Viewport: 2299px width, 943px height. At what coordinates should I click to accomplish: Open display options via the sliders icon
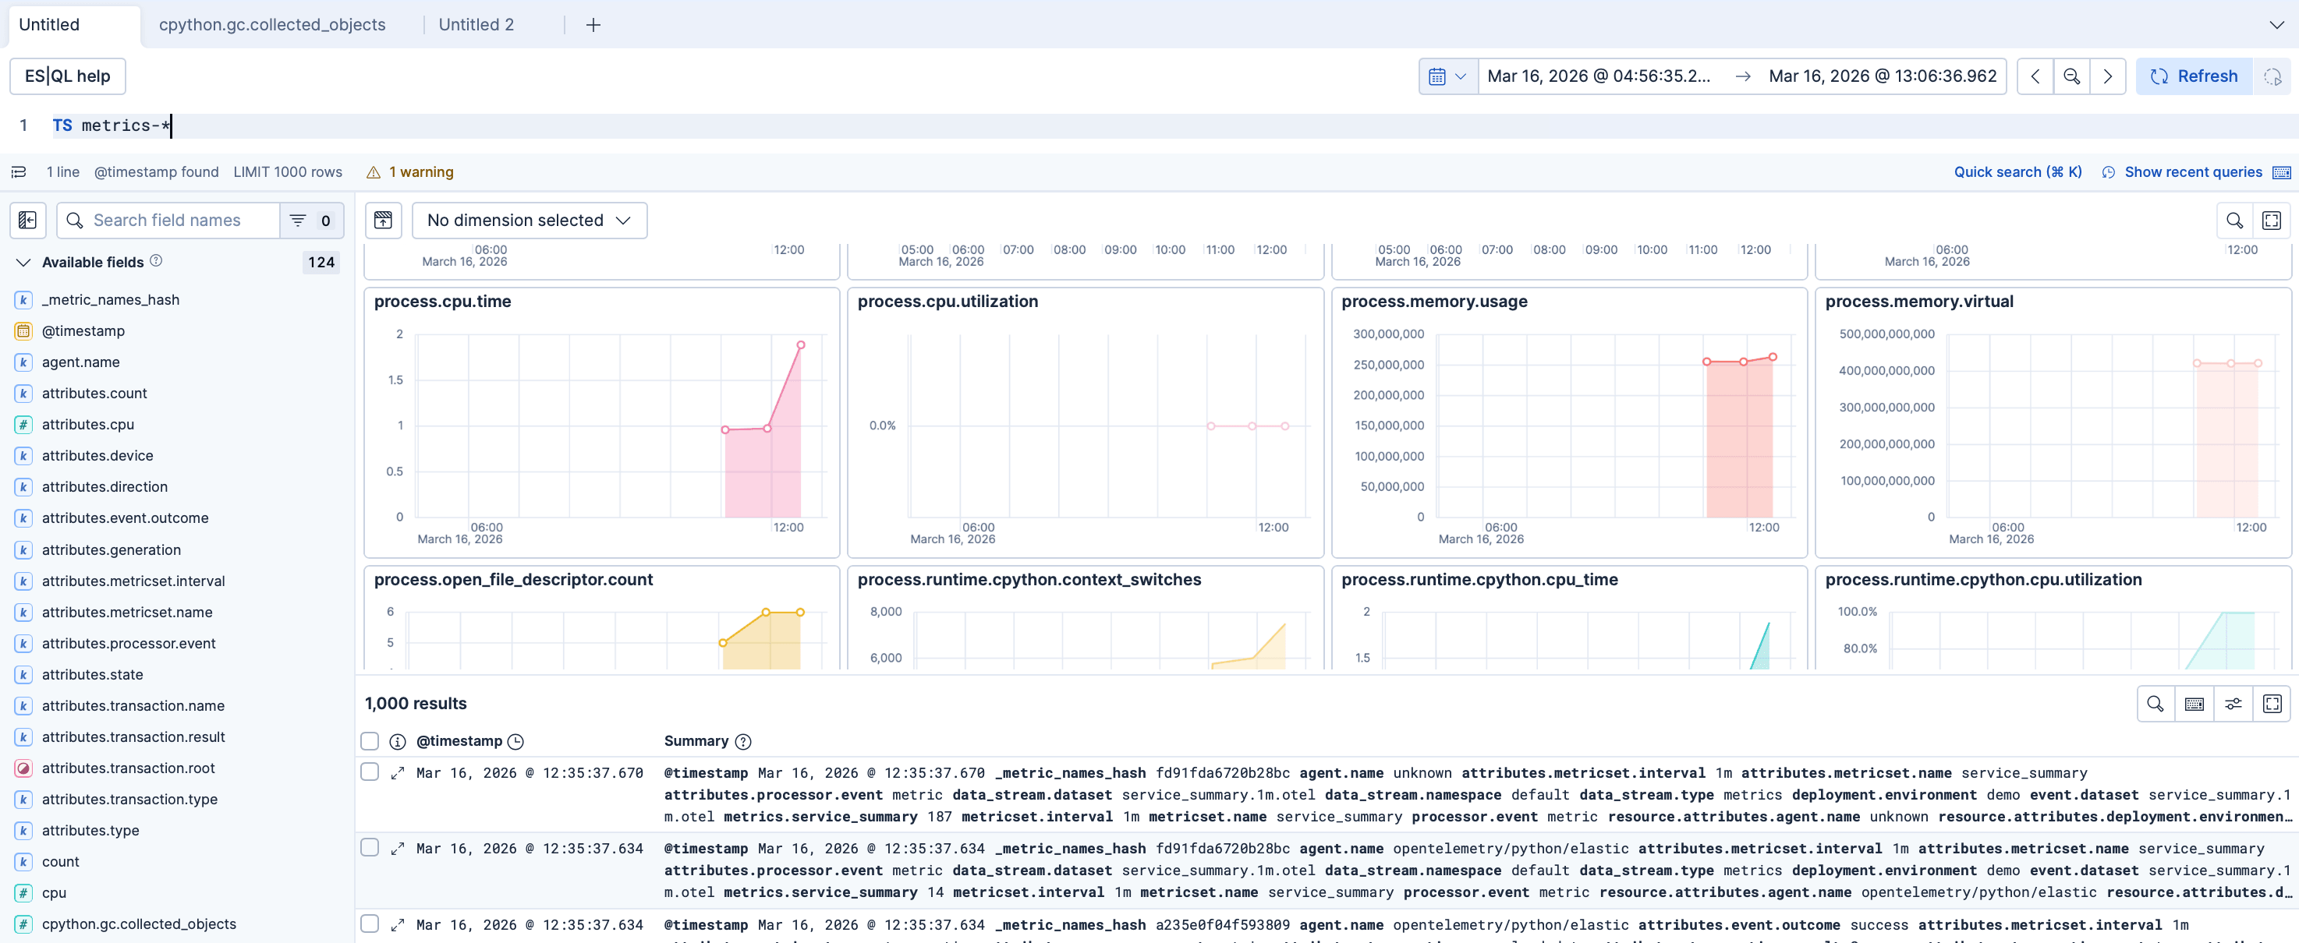click(2233, 703)
